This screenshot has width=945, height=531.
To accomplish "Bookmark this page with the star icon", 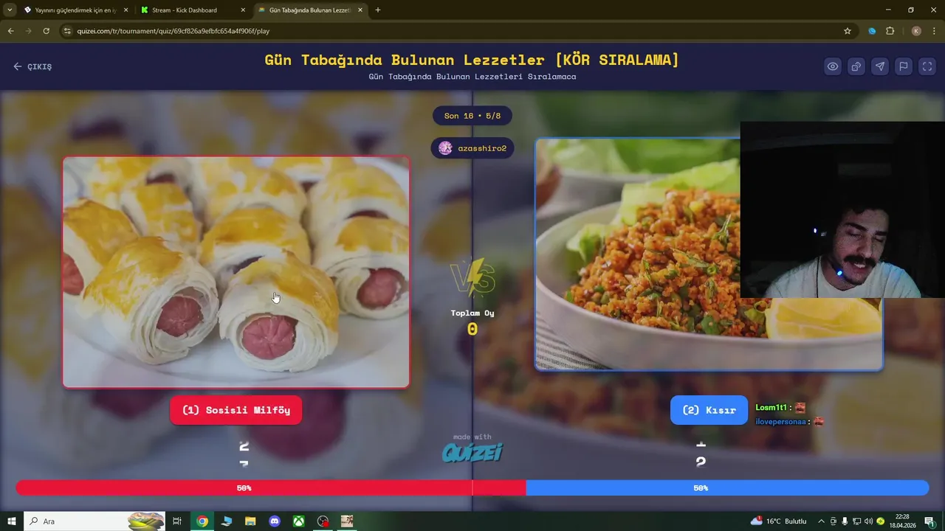I will pyautogui.click(x=848, y=31).
